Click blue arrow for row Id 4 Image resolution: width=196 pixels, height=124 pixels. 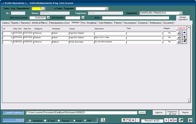coord(184,42)
